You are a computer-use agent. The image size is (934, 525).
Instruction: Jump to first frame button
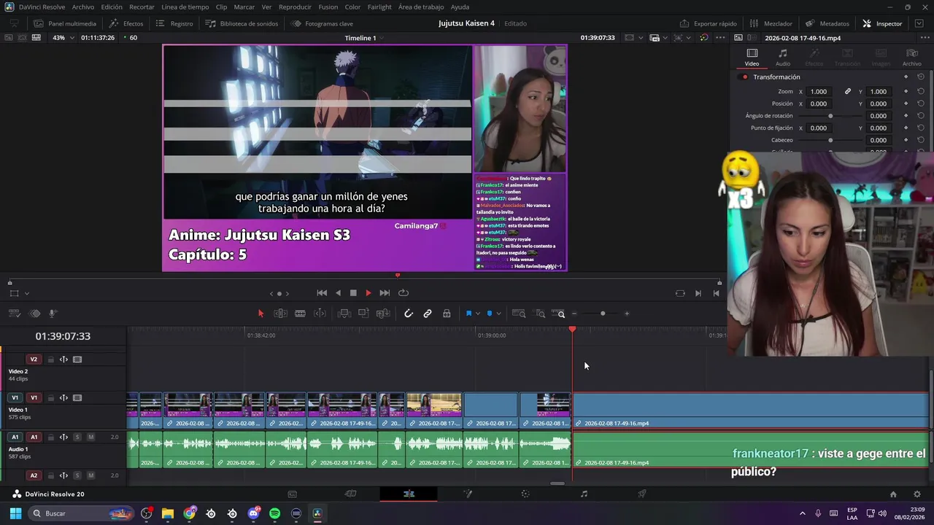pos(322,293)
